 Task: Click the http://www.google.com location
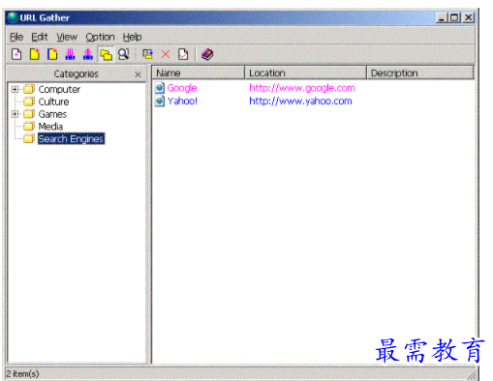(x=302, y=88)
